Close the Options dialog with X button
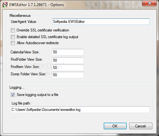 (x=149, y=3)
